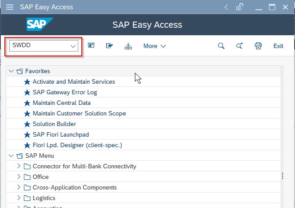The width and height of the screenshot is (295, 208).
Task: Click the Office folder icon
Action: coord(27,177)
